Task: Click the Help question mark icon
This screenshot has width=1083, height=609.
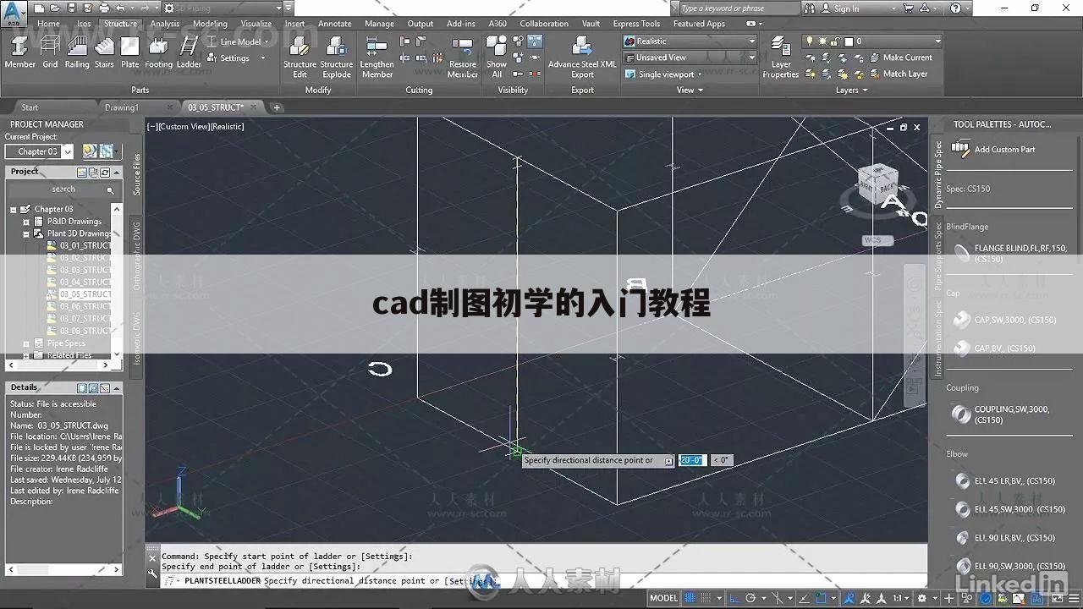Action: [x=956, y=8]
